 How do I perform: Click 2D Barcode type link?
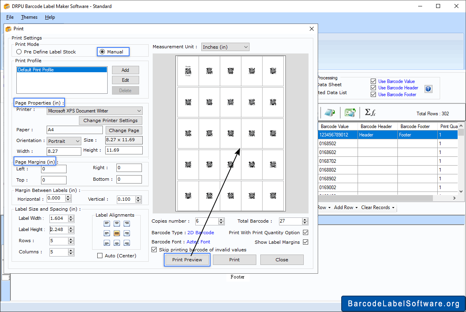click(201, 233)
